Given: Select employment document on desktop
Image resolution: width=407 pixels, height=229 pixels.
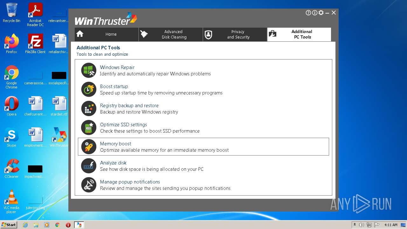Looking at the screenshot, I should click(35, 137).
